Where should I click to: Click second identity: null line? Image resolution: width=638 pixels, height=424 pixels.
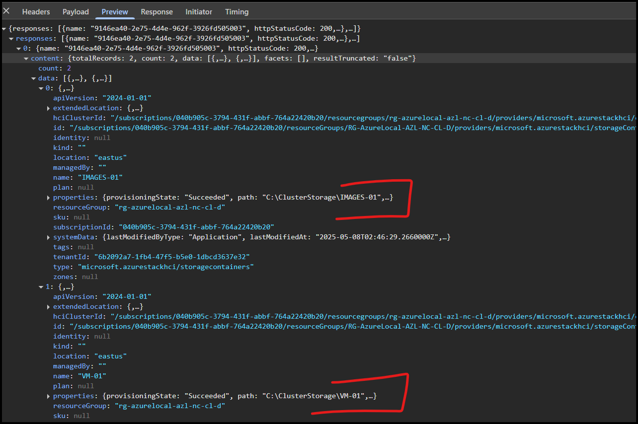[82, 337]
